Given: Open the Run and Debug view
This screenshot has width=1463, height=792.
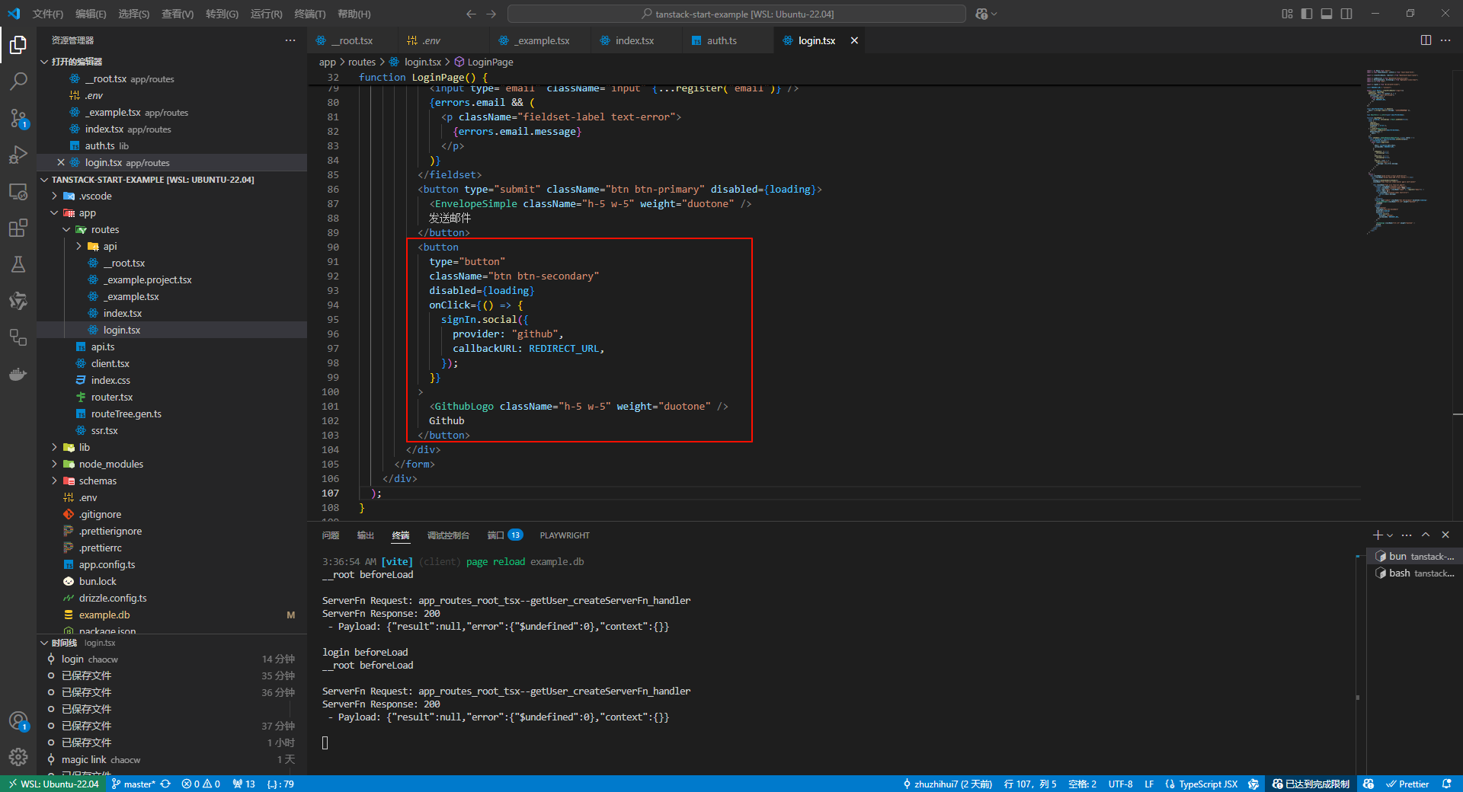Looking at the screenshot, I should (x=18, y=155).
